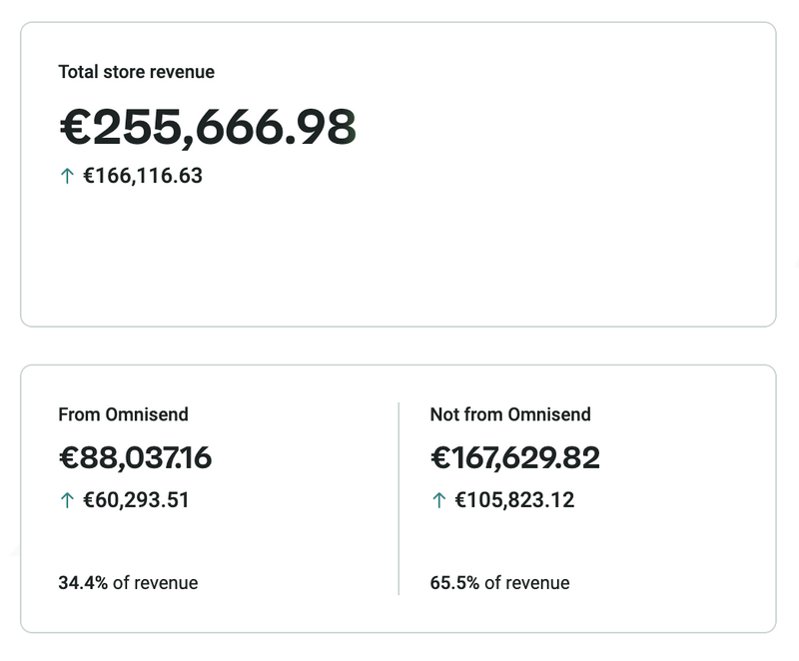Viewport: 799px width, 661px height.
Task: Click the 34.4% bold percentage value
Action: tap(83, 583)
